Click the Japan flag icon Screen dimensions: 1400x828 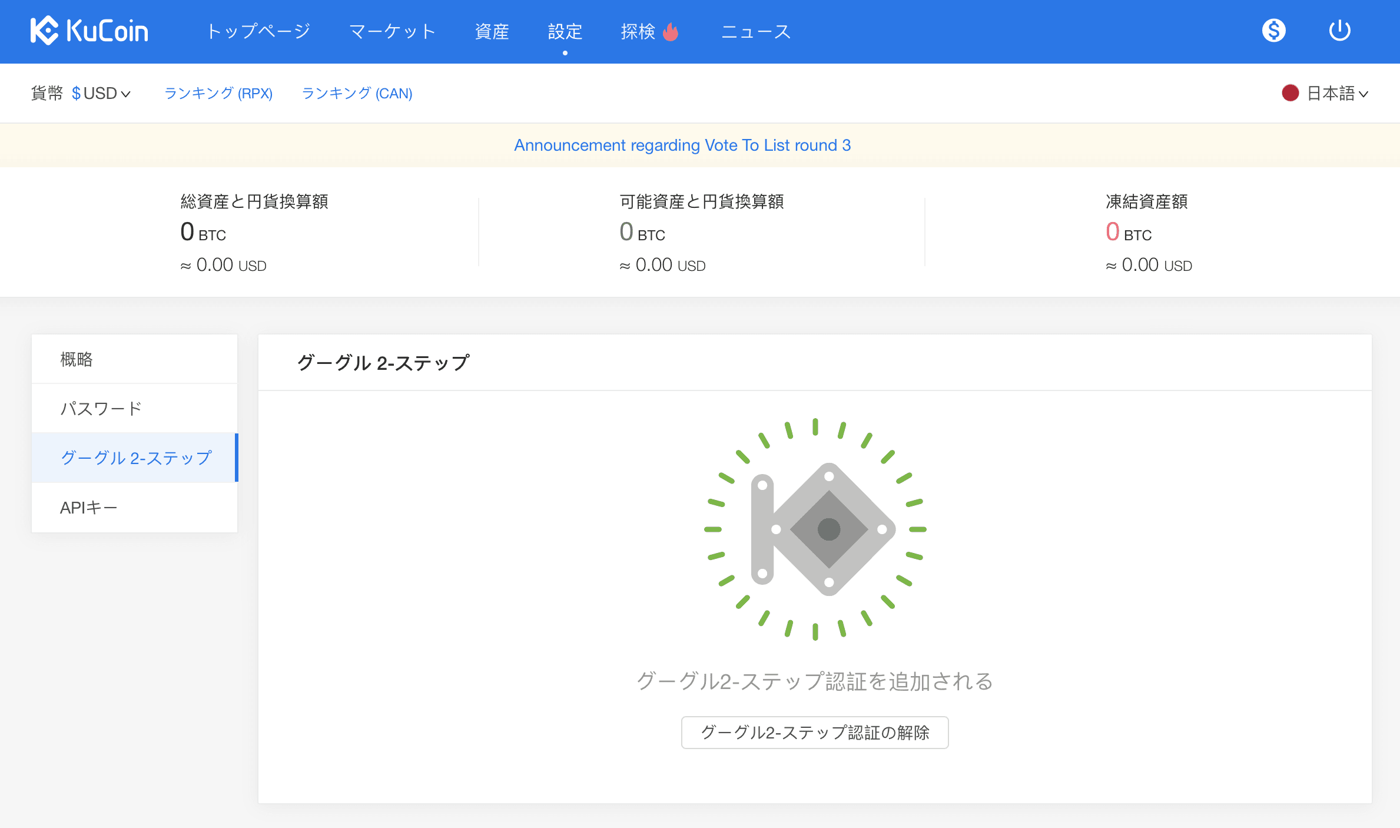click(1290, 93)
